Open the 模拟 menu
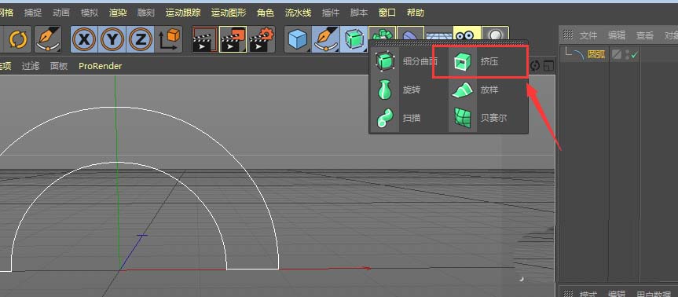Screen dimensions: 678x297 [x=90, y=13]
